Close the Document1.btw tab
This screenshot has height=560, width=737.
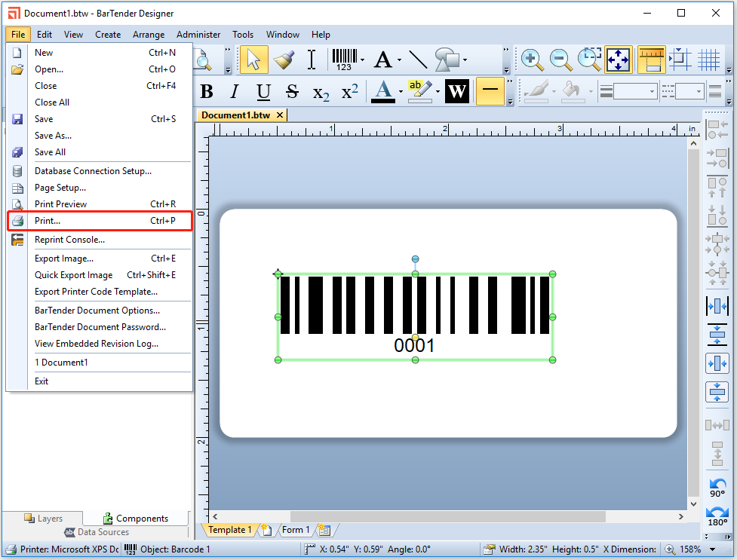point(280,115)
